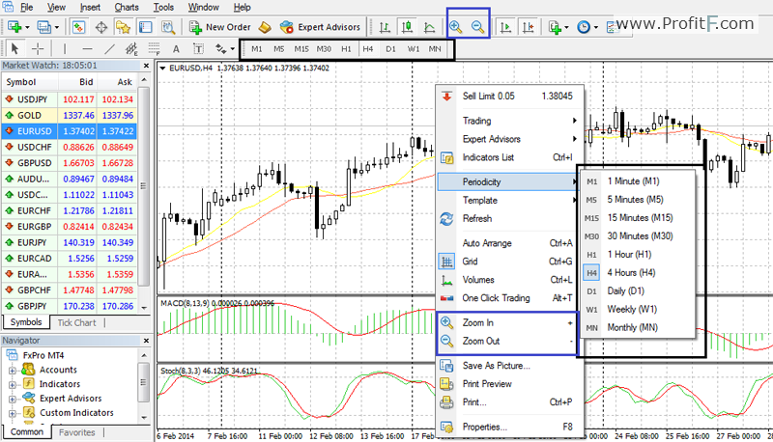The height and width of the screenshot is (442, 773).
Task: Open the MetaEditor book icon
Action: coord(265,27)
